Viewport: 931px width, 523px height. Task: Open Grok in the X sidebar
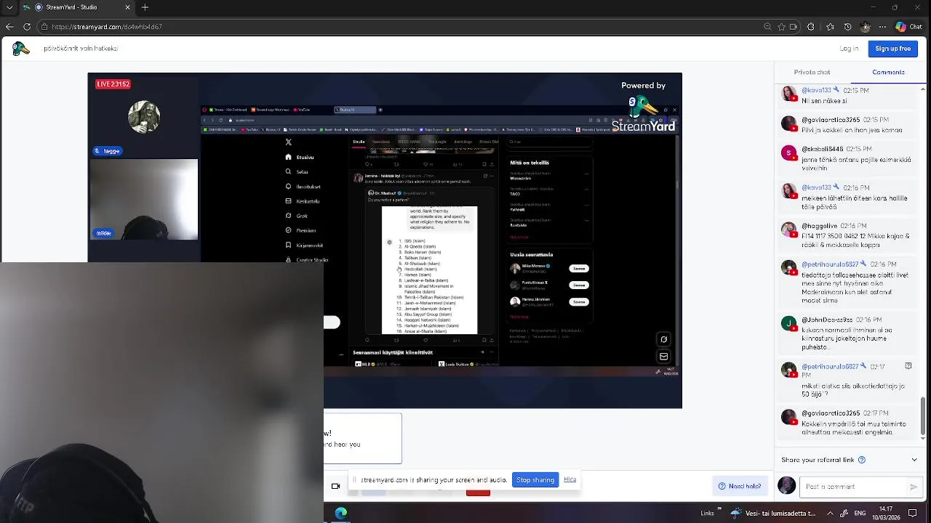click(x=297, y=216)
